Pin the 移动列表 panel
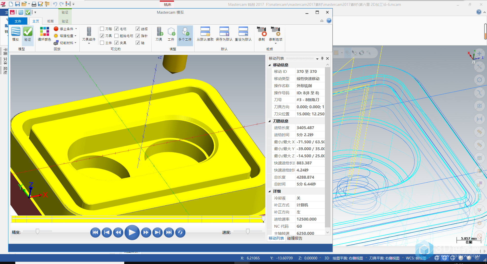Image resolution: width=487 pixels, height=264 pixels. 322,58
